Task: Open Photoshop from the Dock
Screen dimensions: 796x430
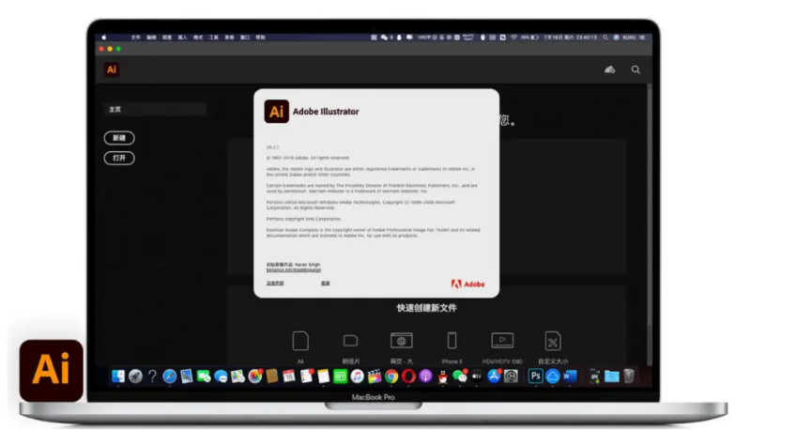Action: [x=535, y=376]
